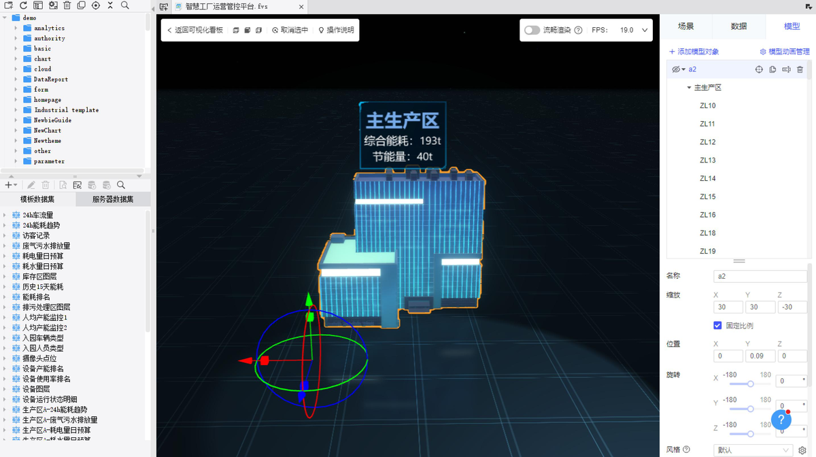Focus camera on model a2 crosshair icon
This screenshot has width=816, height=457.
point(760,69)
